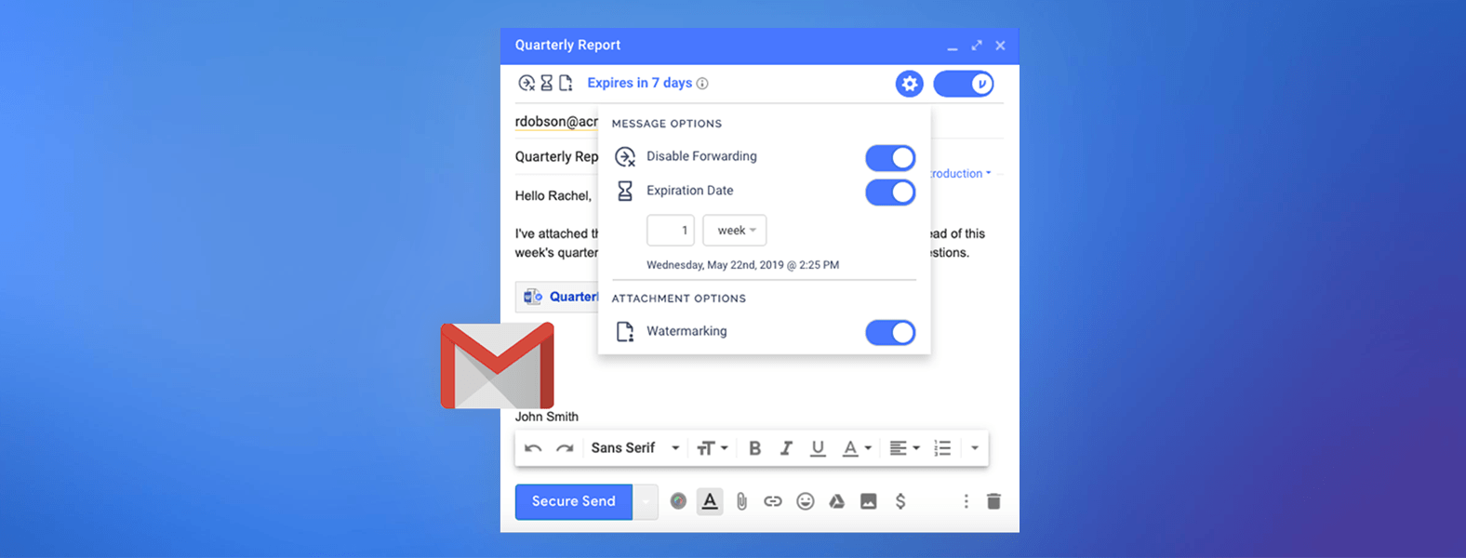Click the Disable Forwarding icon in top status bar
This screenshot has width=1466, height=558.
click(x=526, y=83)
